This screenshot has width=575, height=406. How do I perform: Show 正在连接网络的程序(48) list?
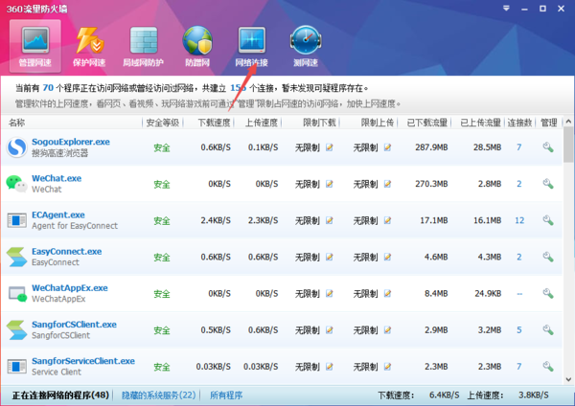click(x=60, y=395)
